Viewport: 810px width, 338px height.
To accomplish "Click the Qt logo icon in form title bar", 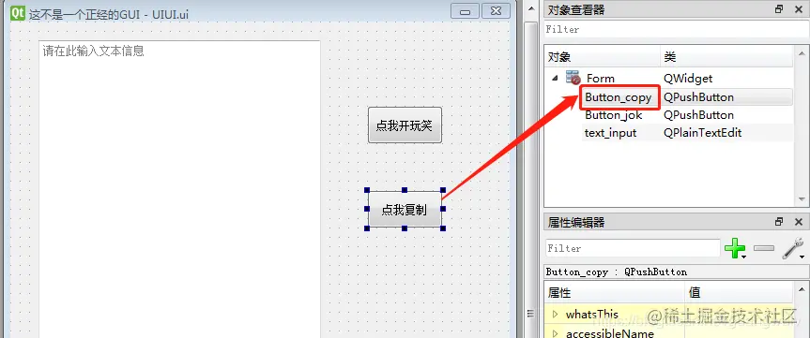I will click(x=18, y=13).
